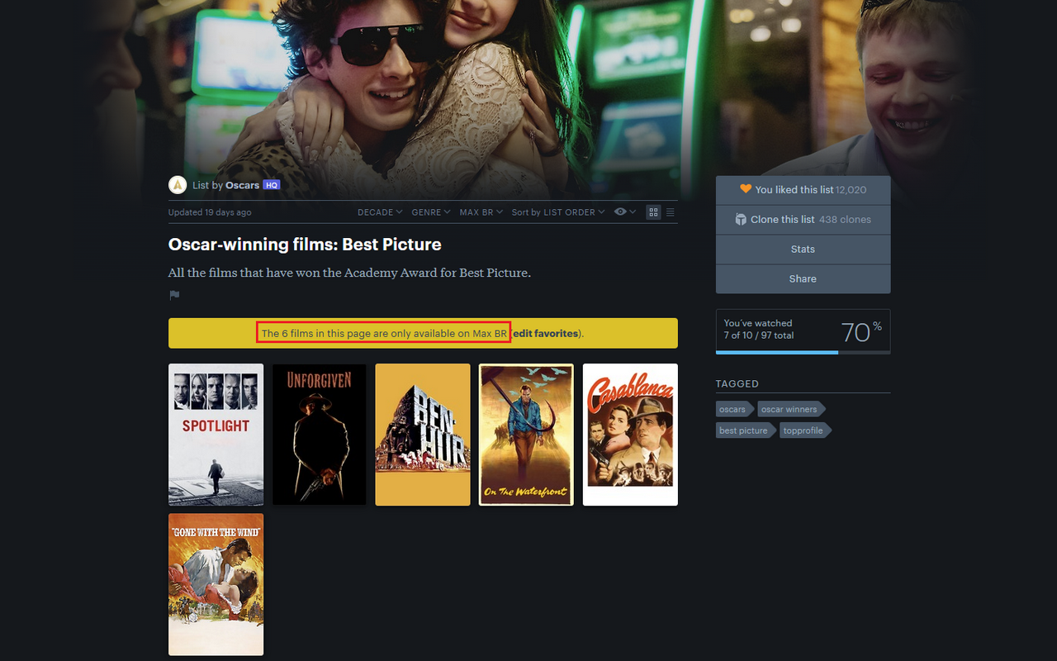The width and height of the screenshot is (1057, 661).
Task: Open the Ben-Hur poster
Action: coord(423,435)
